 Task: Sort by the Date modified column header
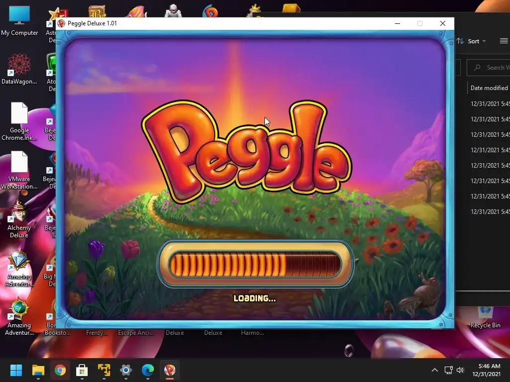coord(489,88)
